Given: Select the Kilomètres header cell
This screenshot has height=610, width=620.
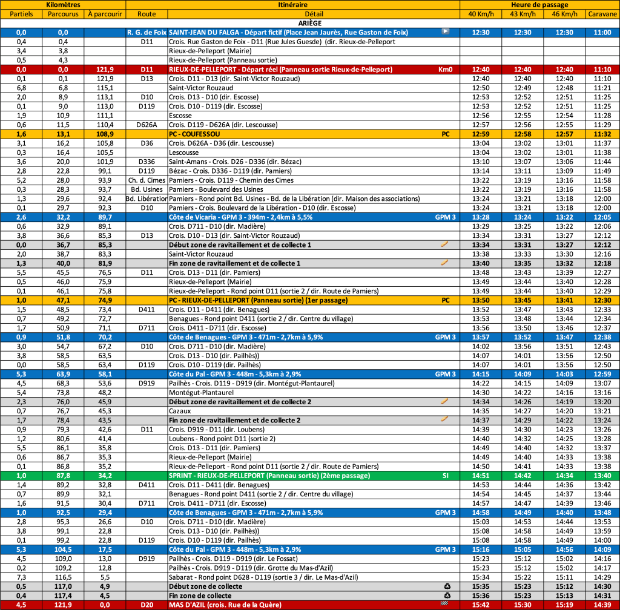Looking at the screenshot, I should tap(62, 4).
